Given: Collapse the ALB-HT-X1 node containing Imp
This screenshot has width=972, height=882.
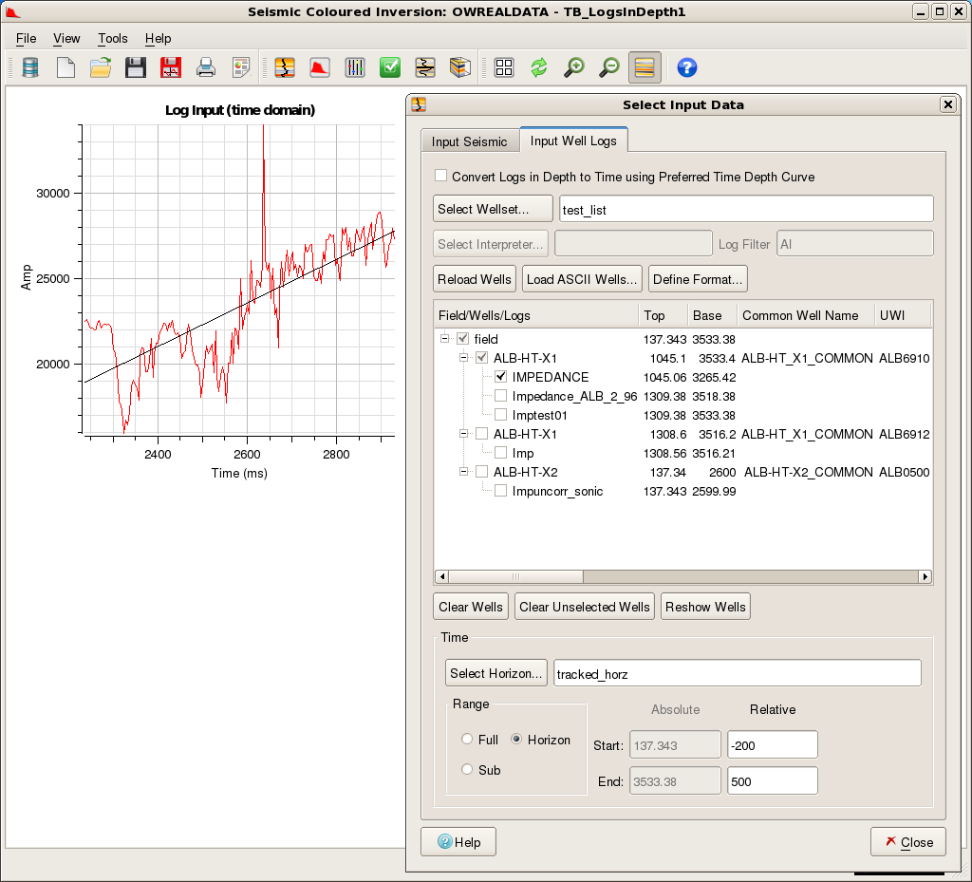Looking at the screenshot, I should tap(463, 434).
